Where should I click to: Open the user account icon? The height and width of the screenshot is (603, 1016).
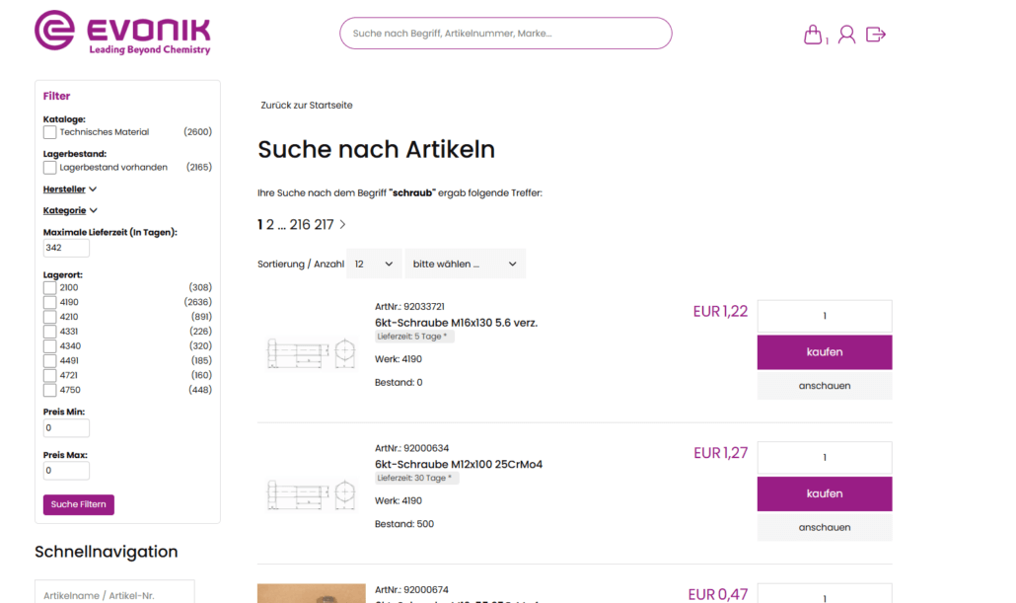click(x=846, y=34)
